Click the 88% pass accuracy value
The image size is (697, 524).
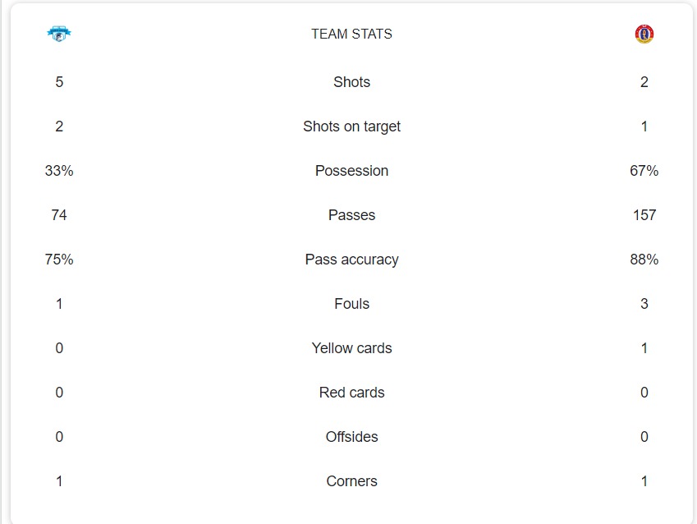pyautogui.click(x=644, y=260)
